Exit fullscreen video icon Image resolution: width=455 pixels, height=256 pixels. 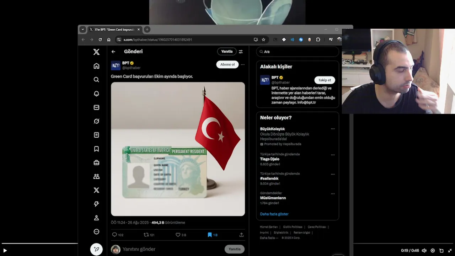click(450, 250)
